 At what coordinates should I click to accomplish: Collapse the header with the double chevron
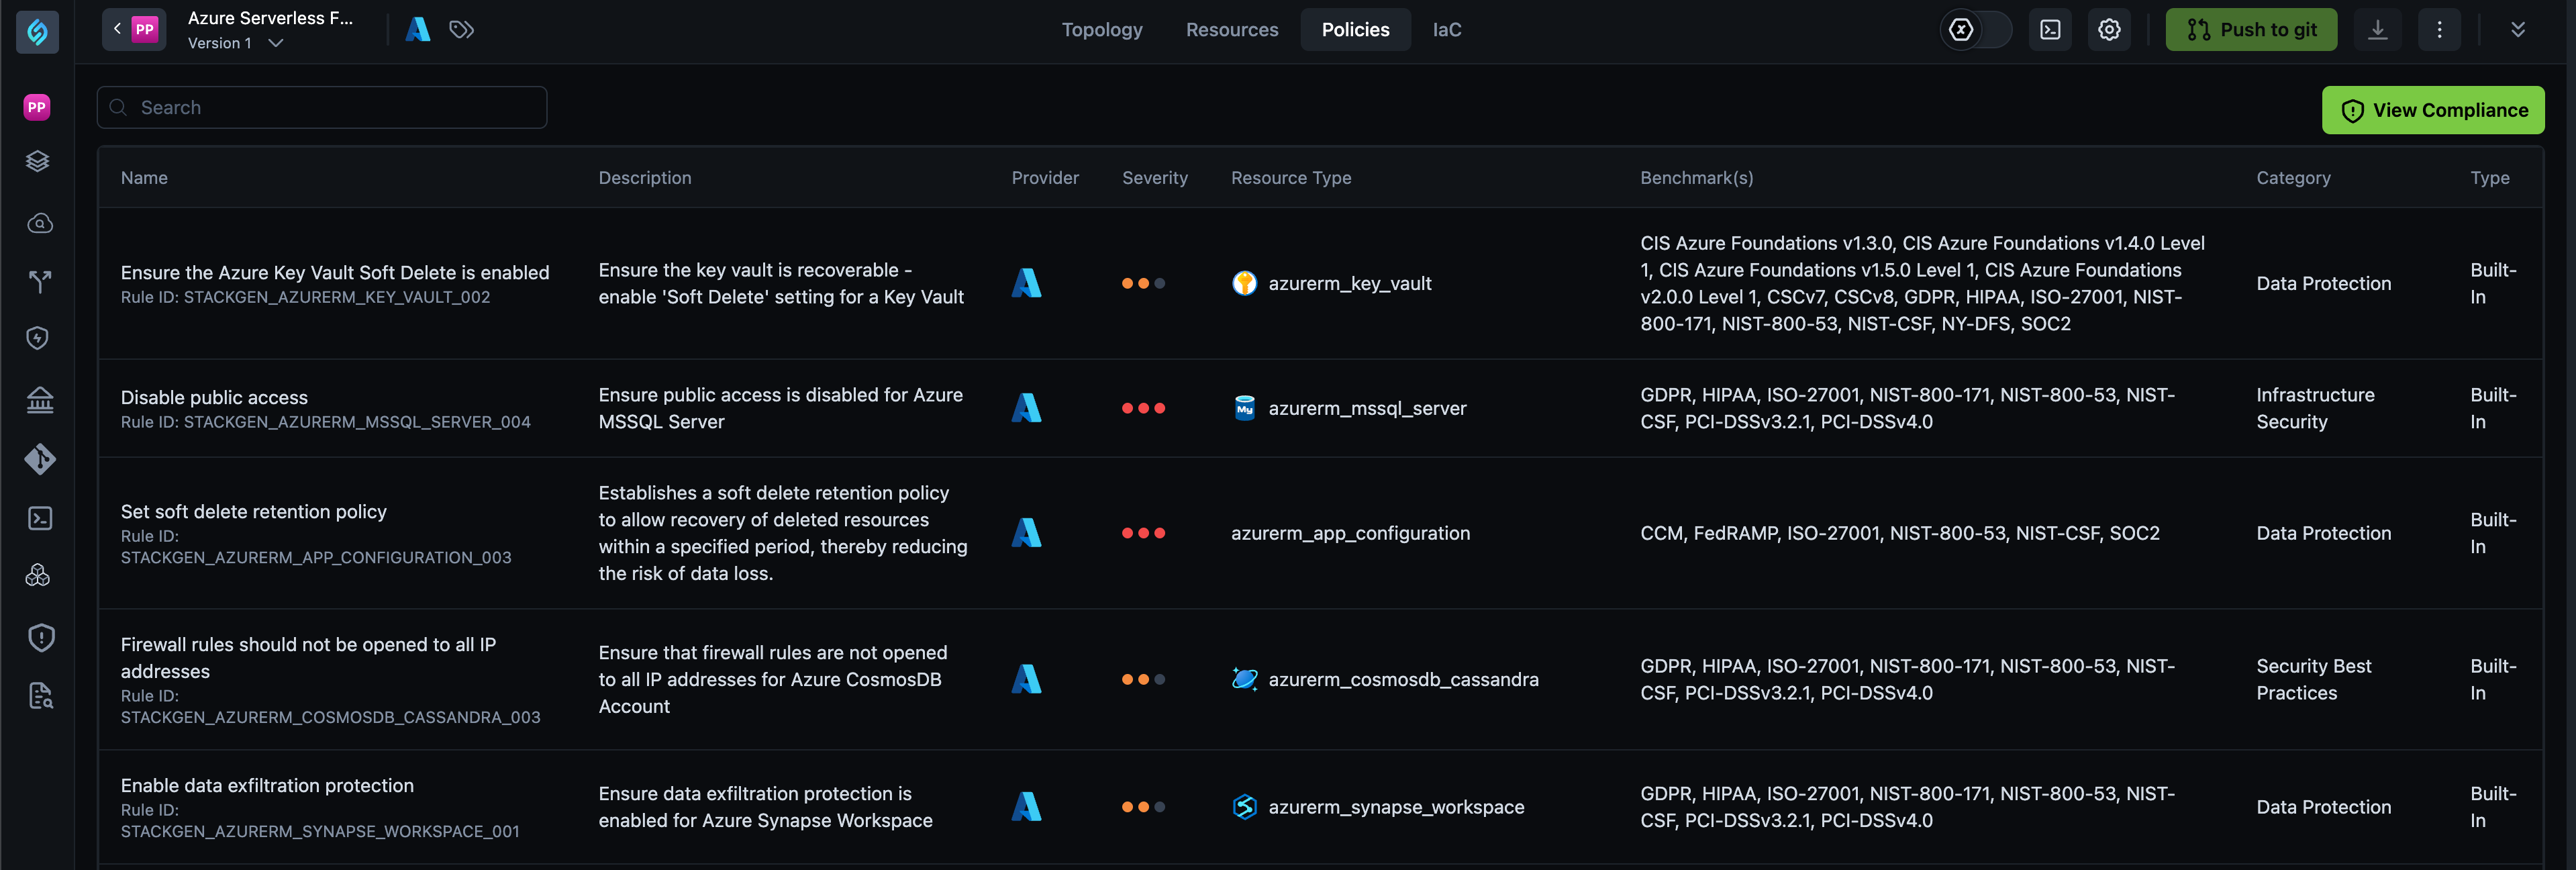tap(2518, 29)
